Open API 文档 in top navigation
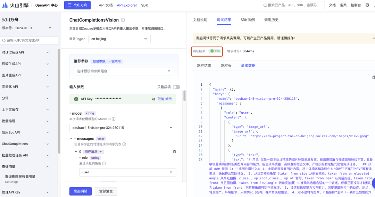This screenshot has width=375, height=197. click(106, 5)
